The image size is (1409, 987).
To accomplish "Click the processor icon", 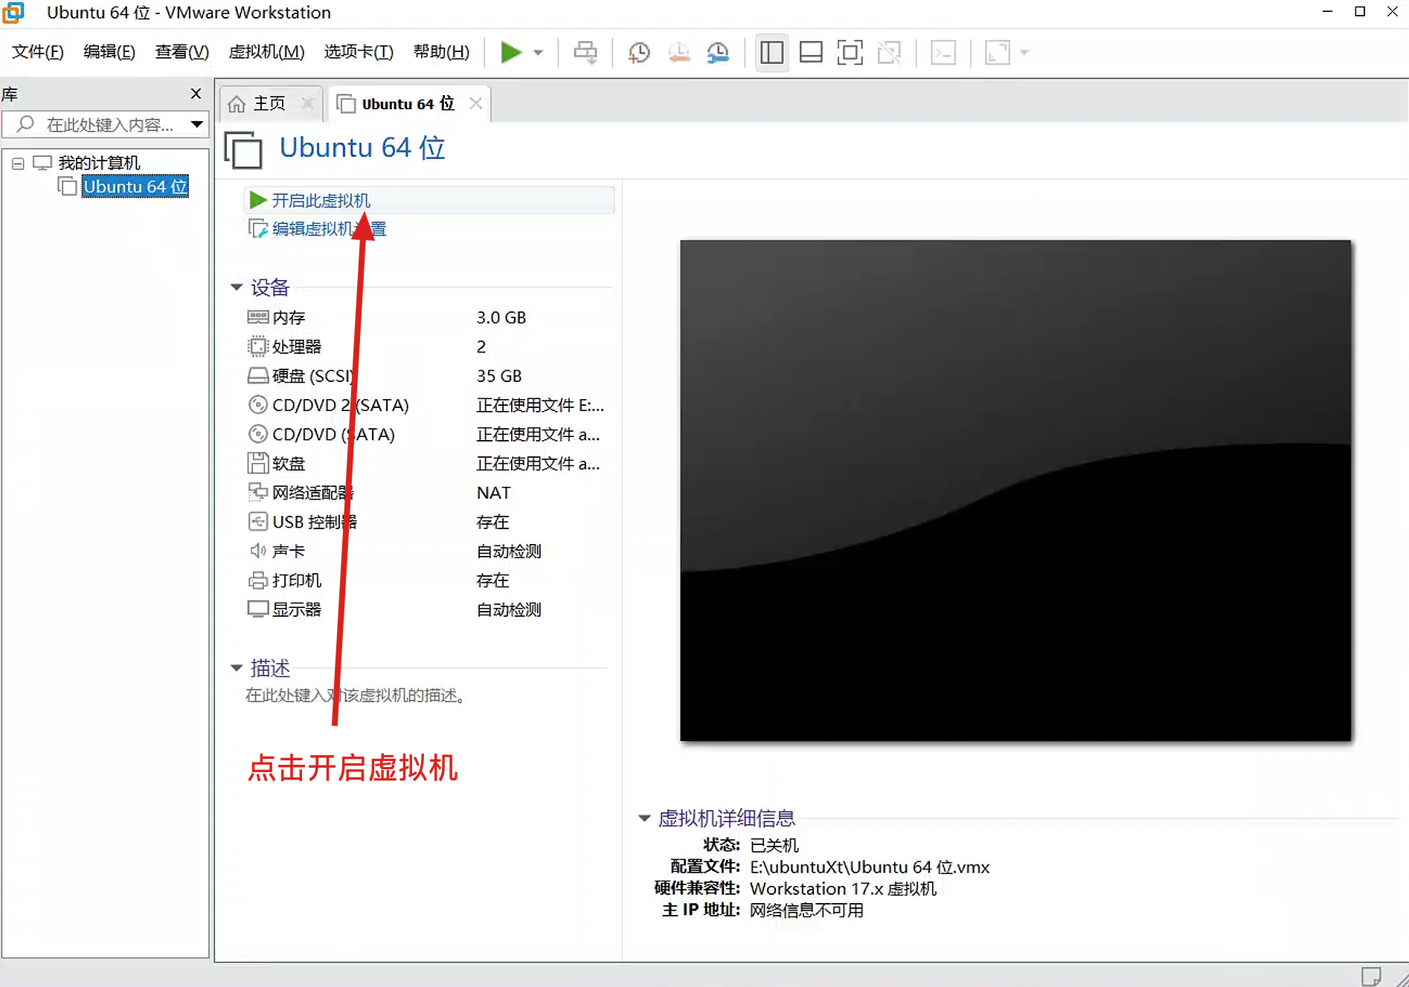I will (x=257, y=346).
